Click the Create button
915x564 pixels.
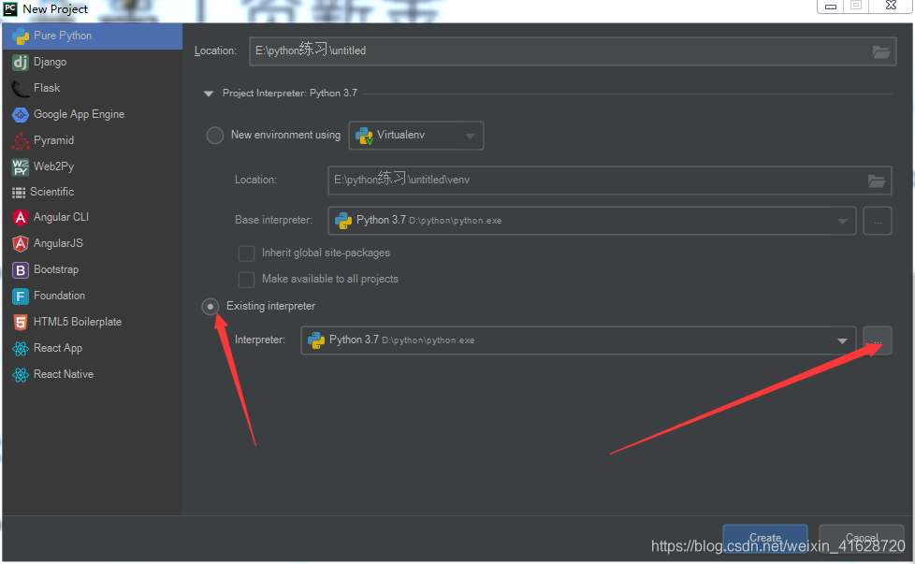tap(764, 538)
